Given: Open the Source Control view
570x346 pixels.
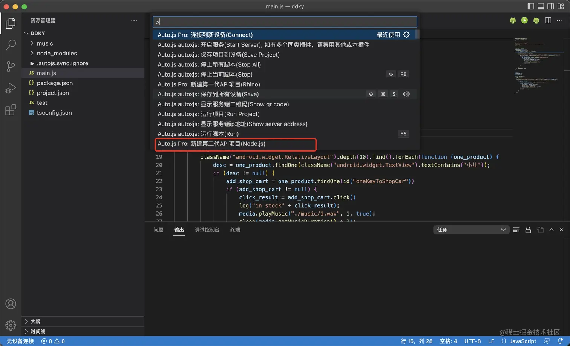Looking at the screenshot, I should pyautogui.click(x=11, y=67).
